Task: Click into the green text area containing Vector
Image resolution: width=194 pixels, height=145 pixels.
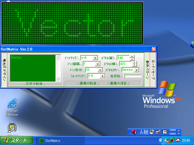Action: point(33,68)
